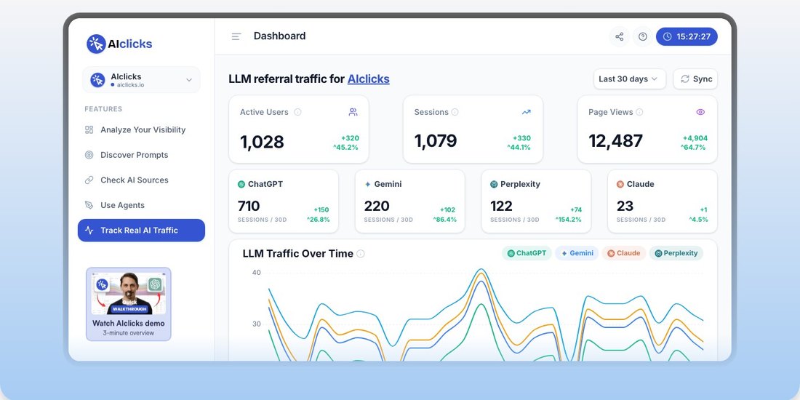Click the ^86.4% Gemini growth figure
This screenshot has width=800, height=400.
pos(445,220)
